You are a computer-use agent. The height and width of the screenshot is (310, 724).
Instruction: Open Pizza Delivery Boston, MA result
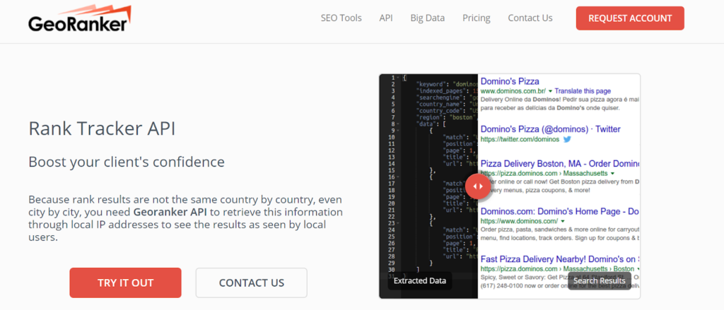point(560,164)
